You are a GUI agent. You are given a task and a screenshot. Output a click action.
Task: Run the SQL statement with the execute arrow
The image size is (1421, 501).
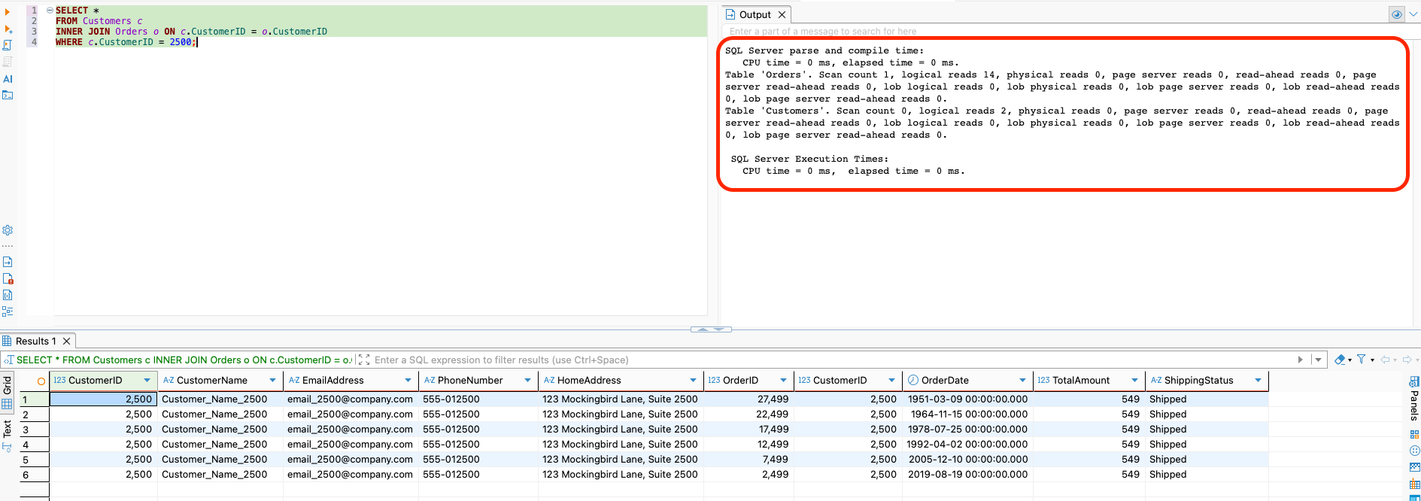pyautogui.click(x=8, y=11)
